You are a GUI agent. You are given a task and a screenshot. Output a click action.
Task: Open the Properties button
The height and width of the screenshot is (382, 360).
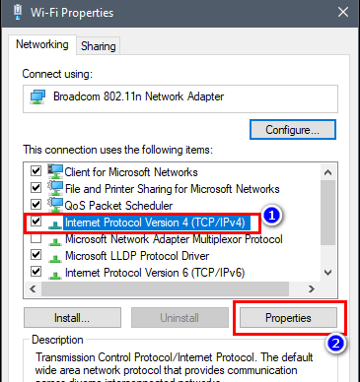(288, 318)
